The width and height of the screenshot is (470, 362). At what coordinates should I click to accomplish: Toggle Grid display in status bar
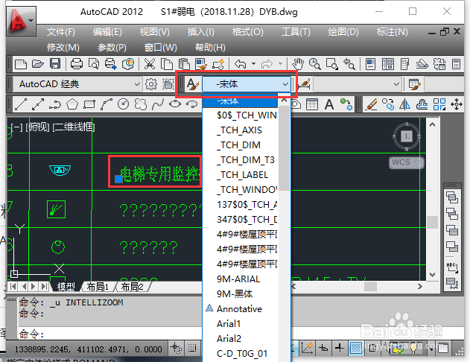[192, 348]
